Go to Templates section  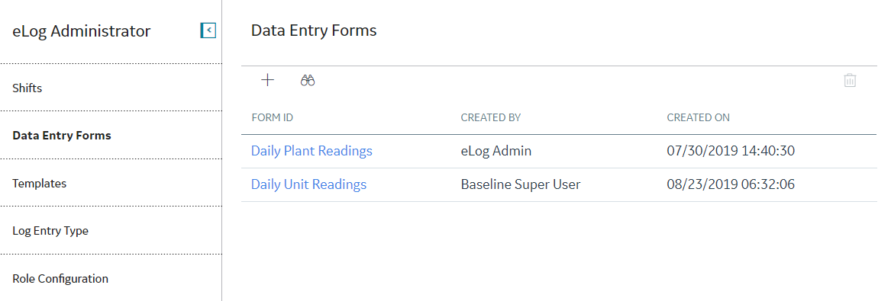tap(39, 184)
